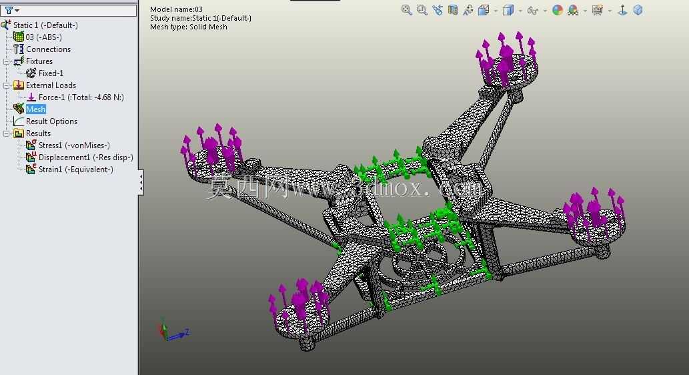This screenshot has width=689, height=375.
Task: Select the Static 1 study icon
Action: (6, 25)
